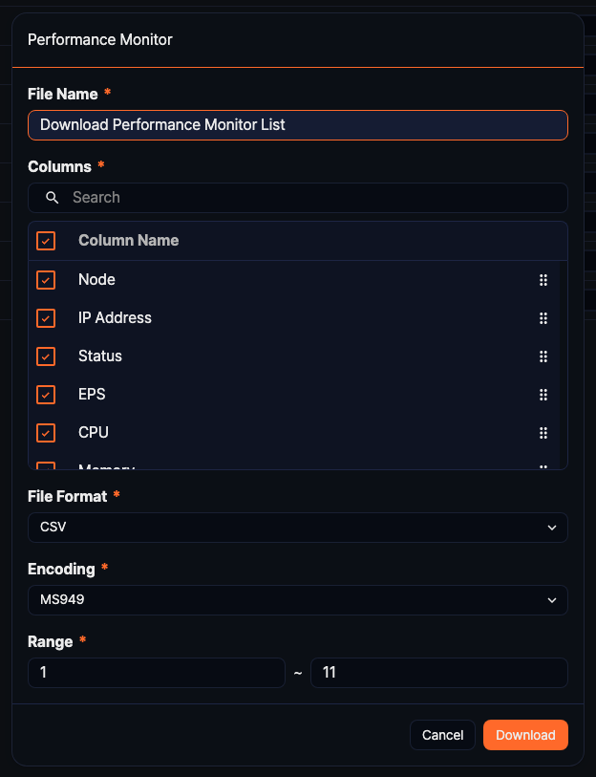
Task: Click the File Name input field
Action: [x=297, y=125]
